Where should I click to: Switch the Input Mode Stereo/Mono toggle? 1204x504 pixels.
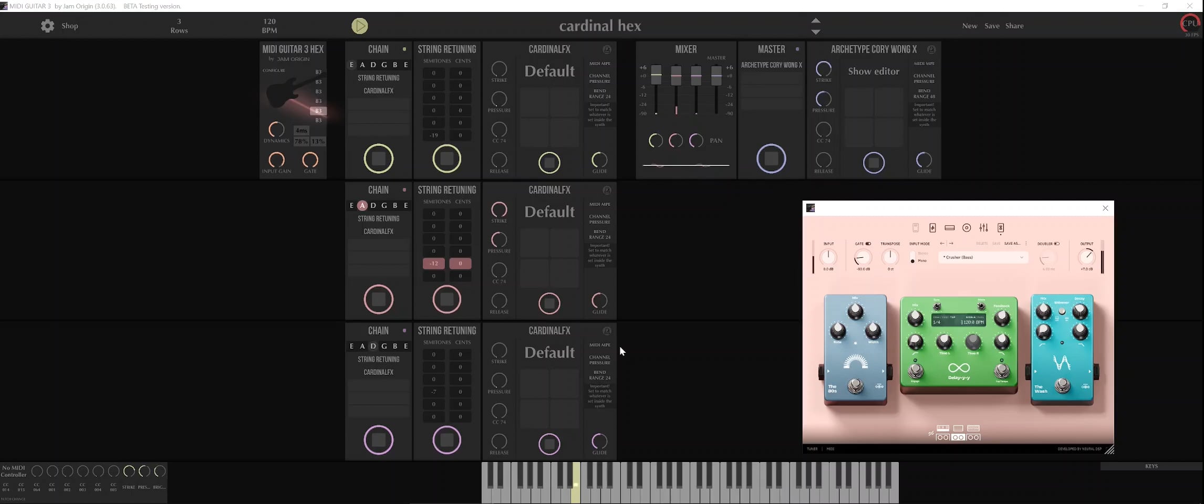click(x=912, y=257)
